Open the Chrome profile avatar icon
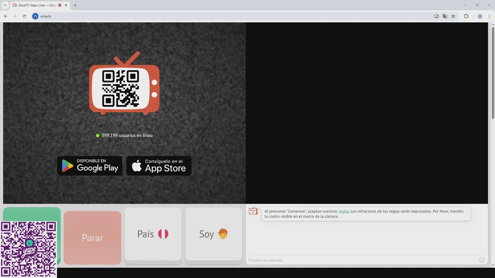 point(480,16)
